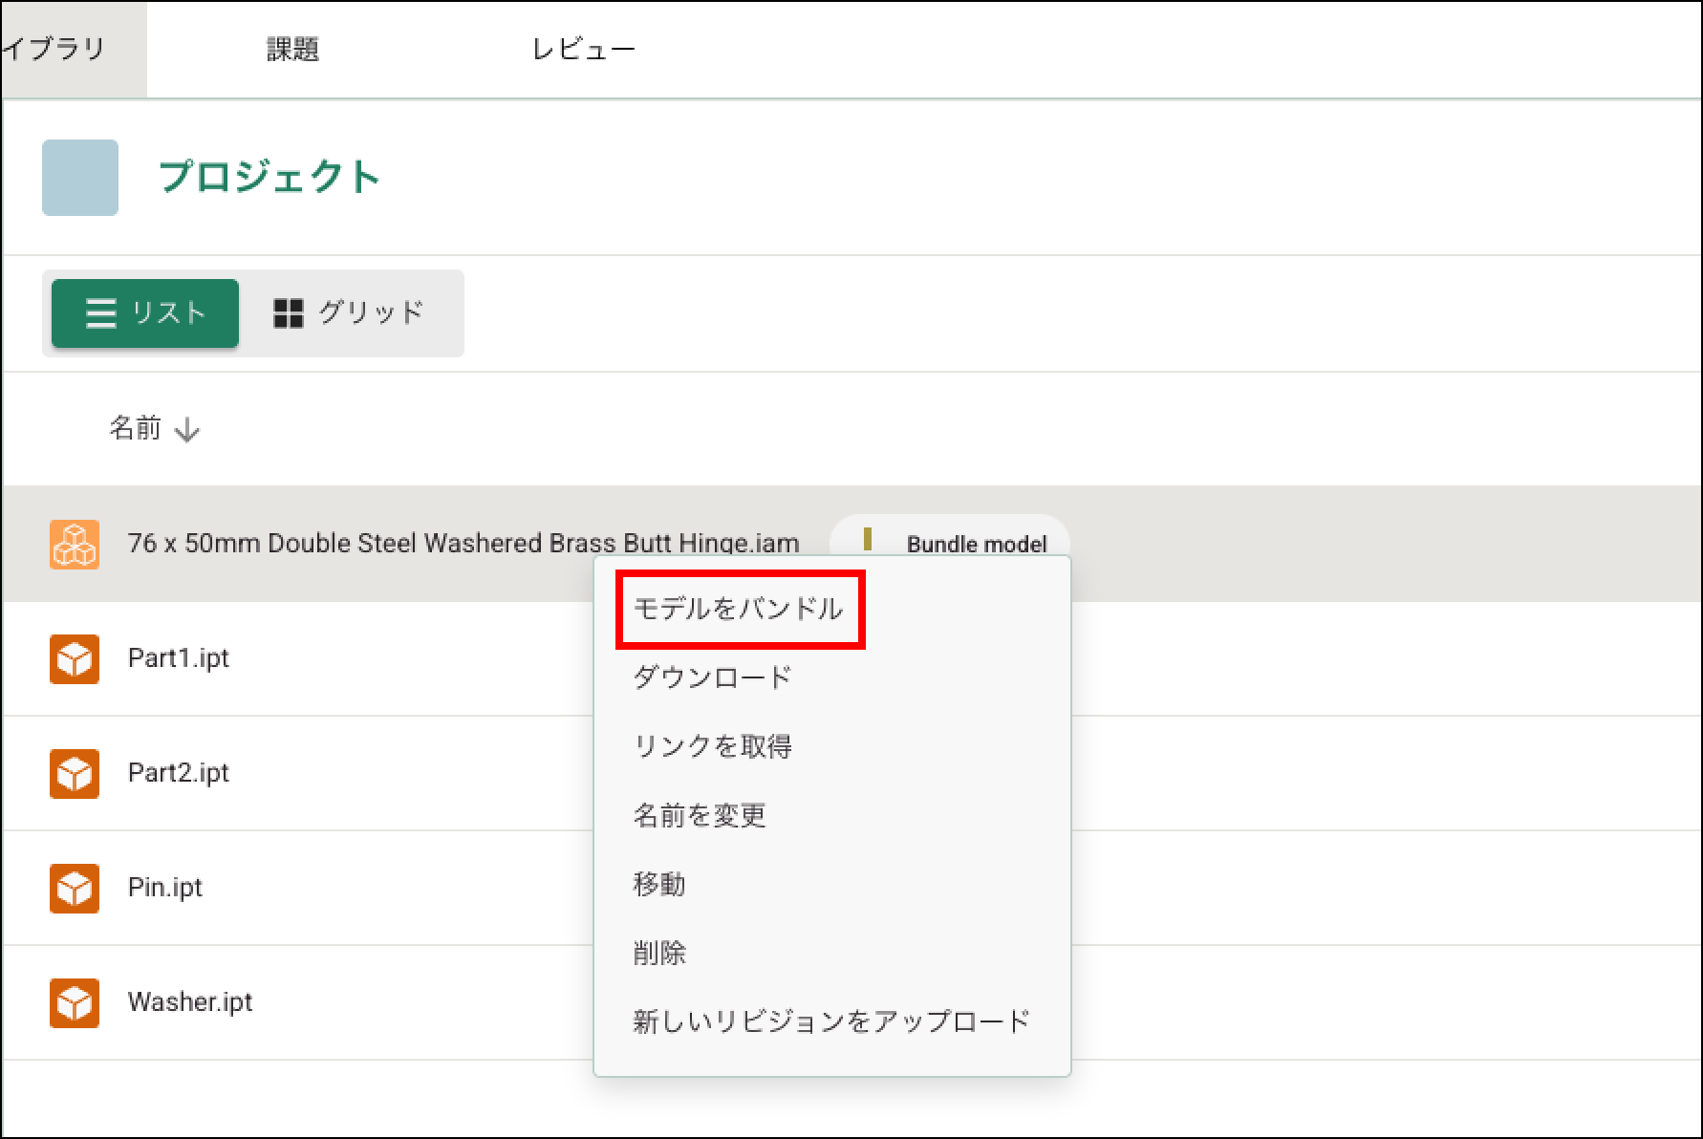This screenshot has width=1703, height=1139.
Task: Select リンクを取得 menu option
Action: point(712,746)
